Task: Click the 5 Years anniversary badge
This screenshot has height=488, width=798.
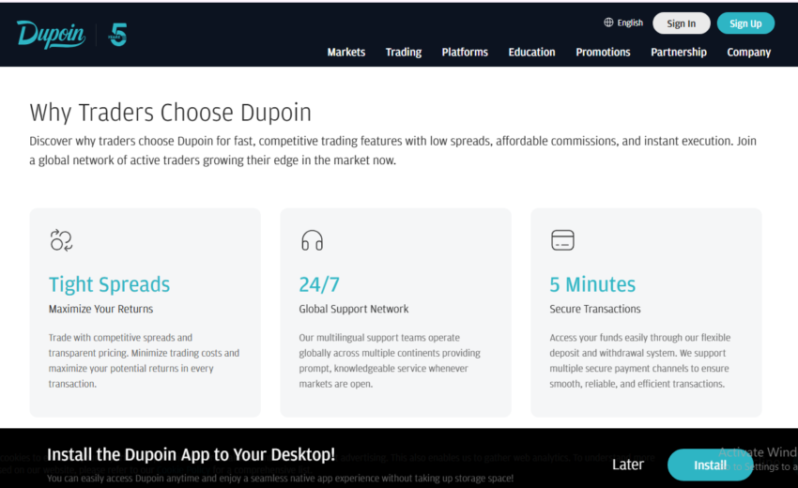Action: pos(117,35)
